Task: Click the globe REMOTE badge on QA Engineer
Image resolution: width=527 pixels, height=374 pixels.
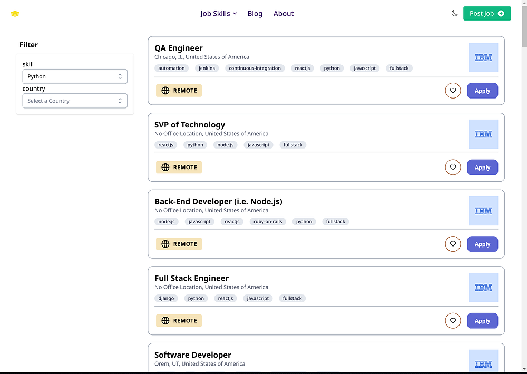Action: pyautogui.click(x=179, y=91)
